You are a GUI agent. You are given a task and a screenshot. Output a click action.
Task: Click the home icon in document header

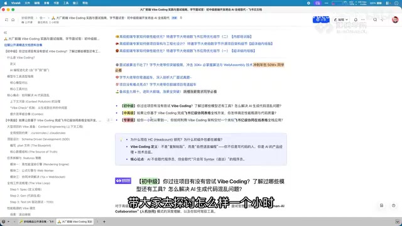click(13, 19)
